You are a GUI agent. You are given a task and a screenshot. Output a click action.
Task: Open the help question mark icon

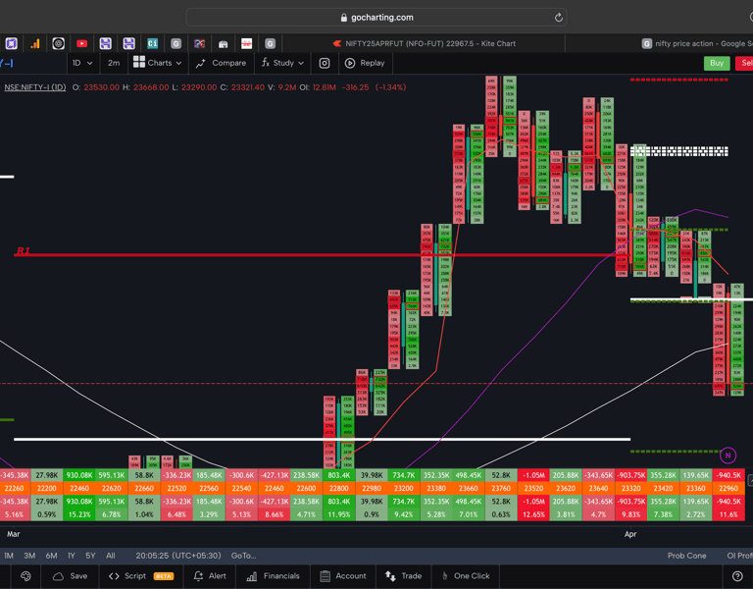737,576
